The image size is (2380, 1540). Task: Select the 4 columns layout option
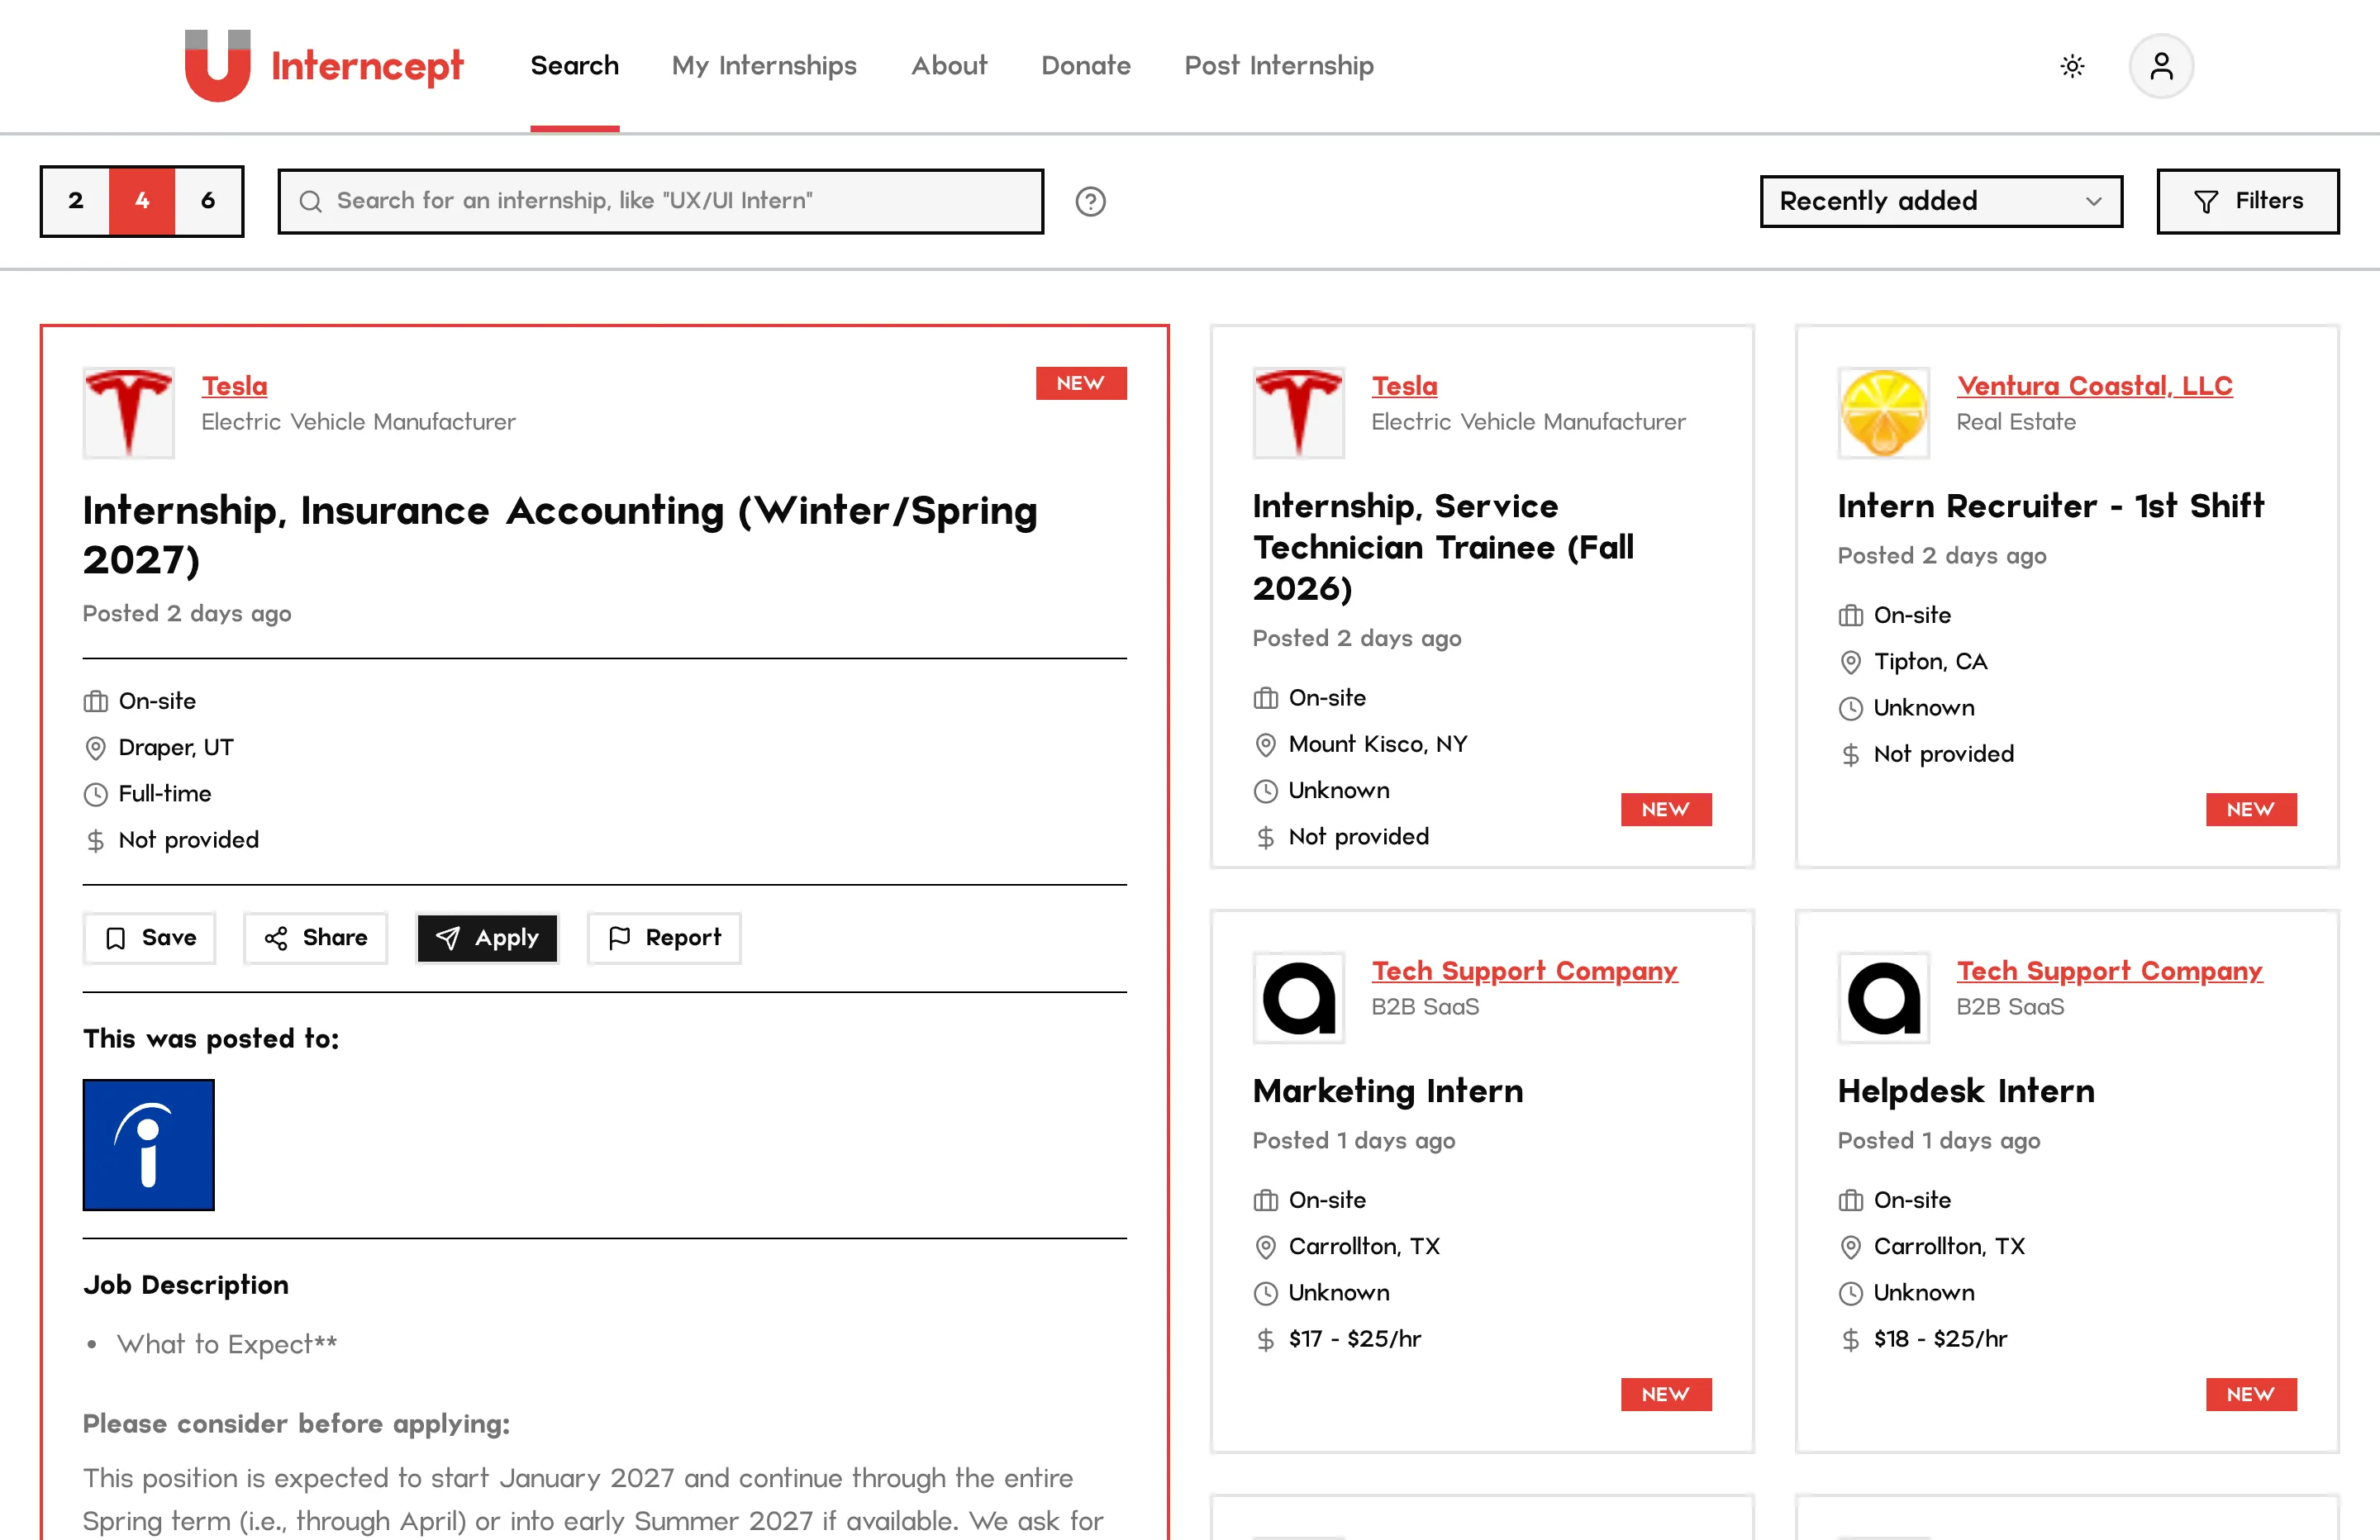[142, 201]
